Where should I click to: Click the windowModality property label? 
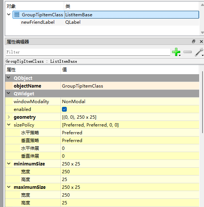pos(31,102)
